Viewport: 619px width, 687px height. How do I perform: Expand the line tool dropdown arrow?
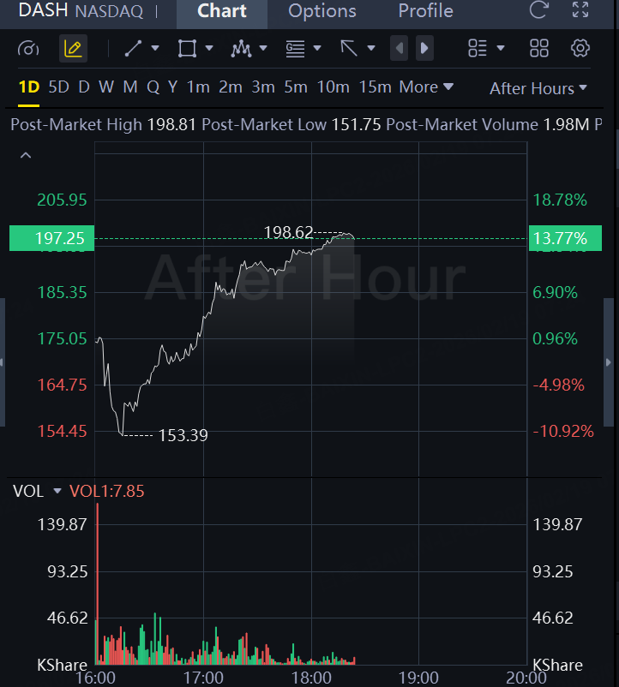click(x=154, y=48)
